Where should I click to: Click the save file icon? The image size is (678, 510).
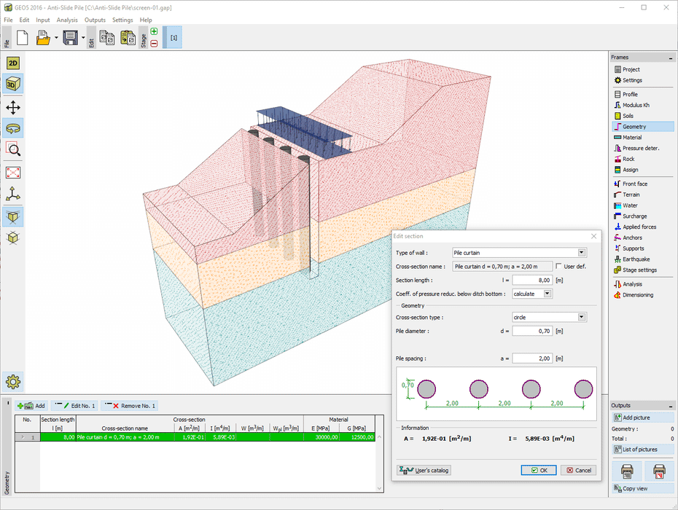[x=70, y=38]
